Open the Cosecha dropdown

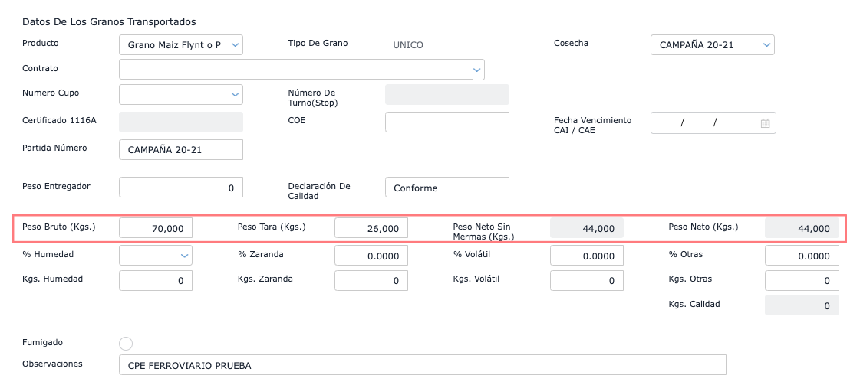click(x=766, y=45)
